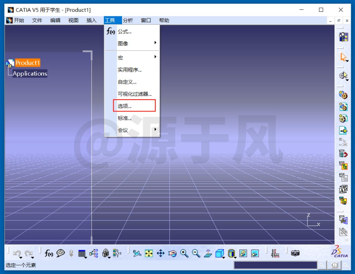Viewport: 355px width, 274px height.
Task: Open the 编辑 menu
Action: click(55, 20)
